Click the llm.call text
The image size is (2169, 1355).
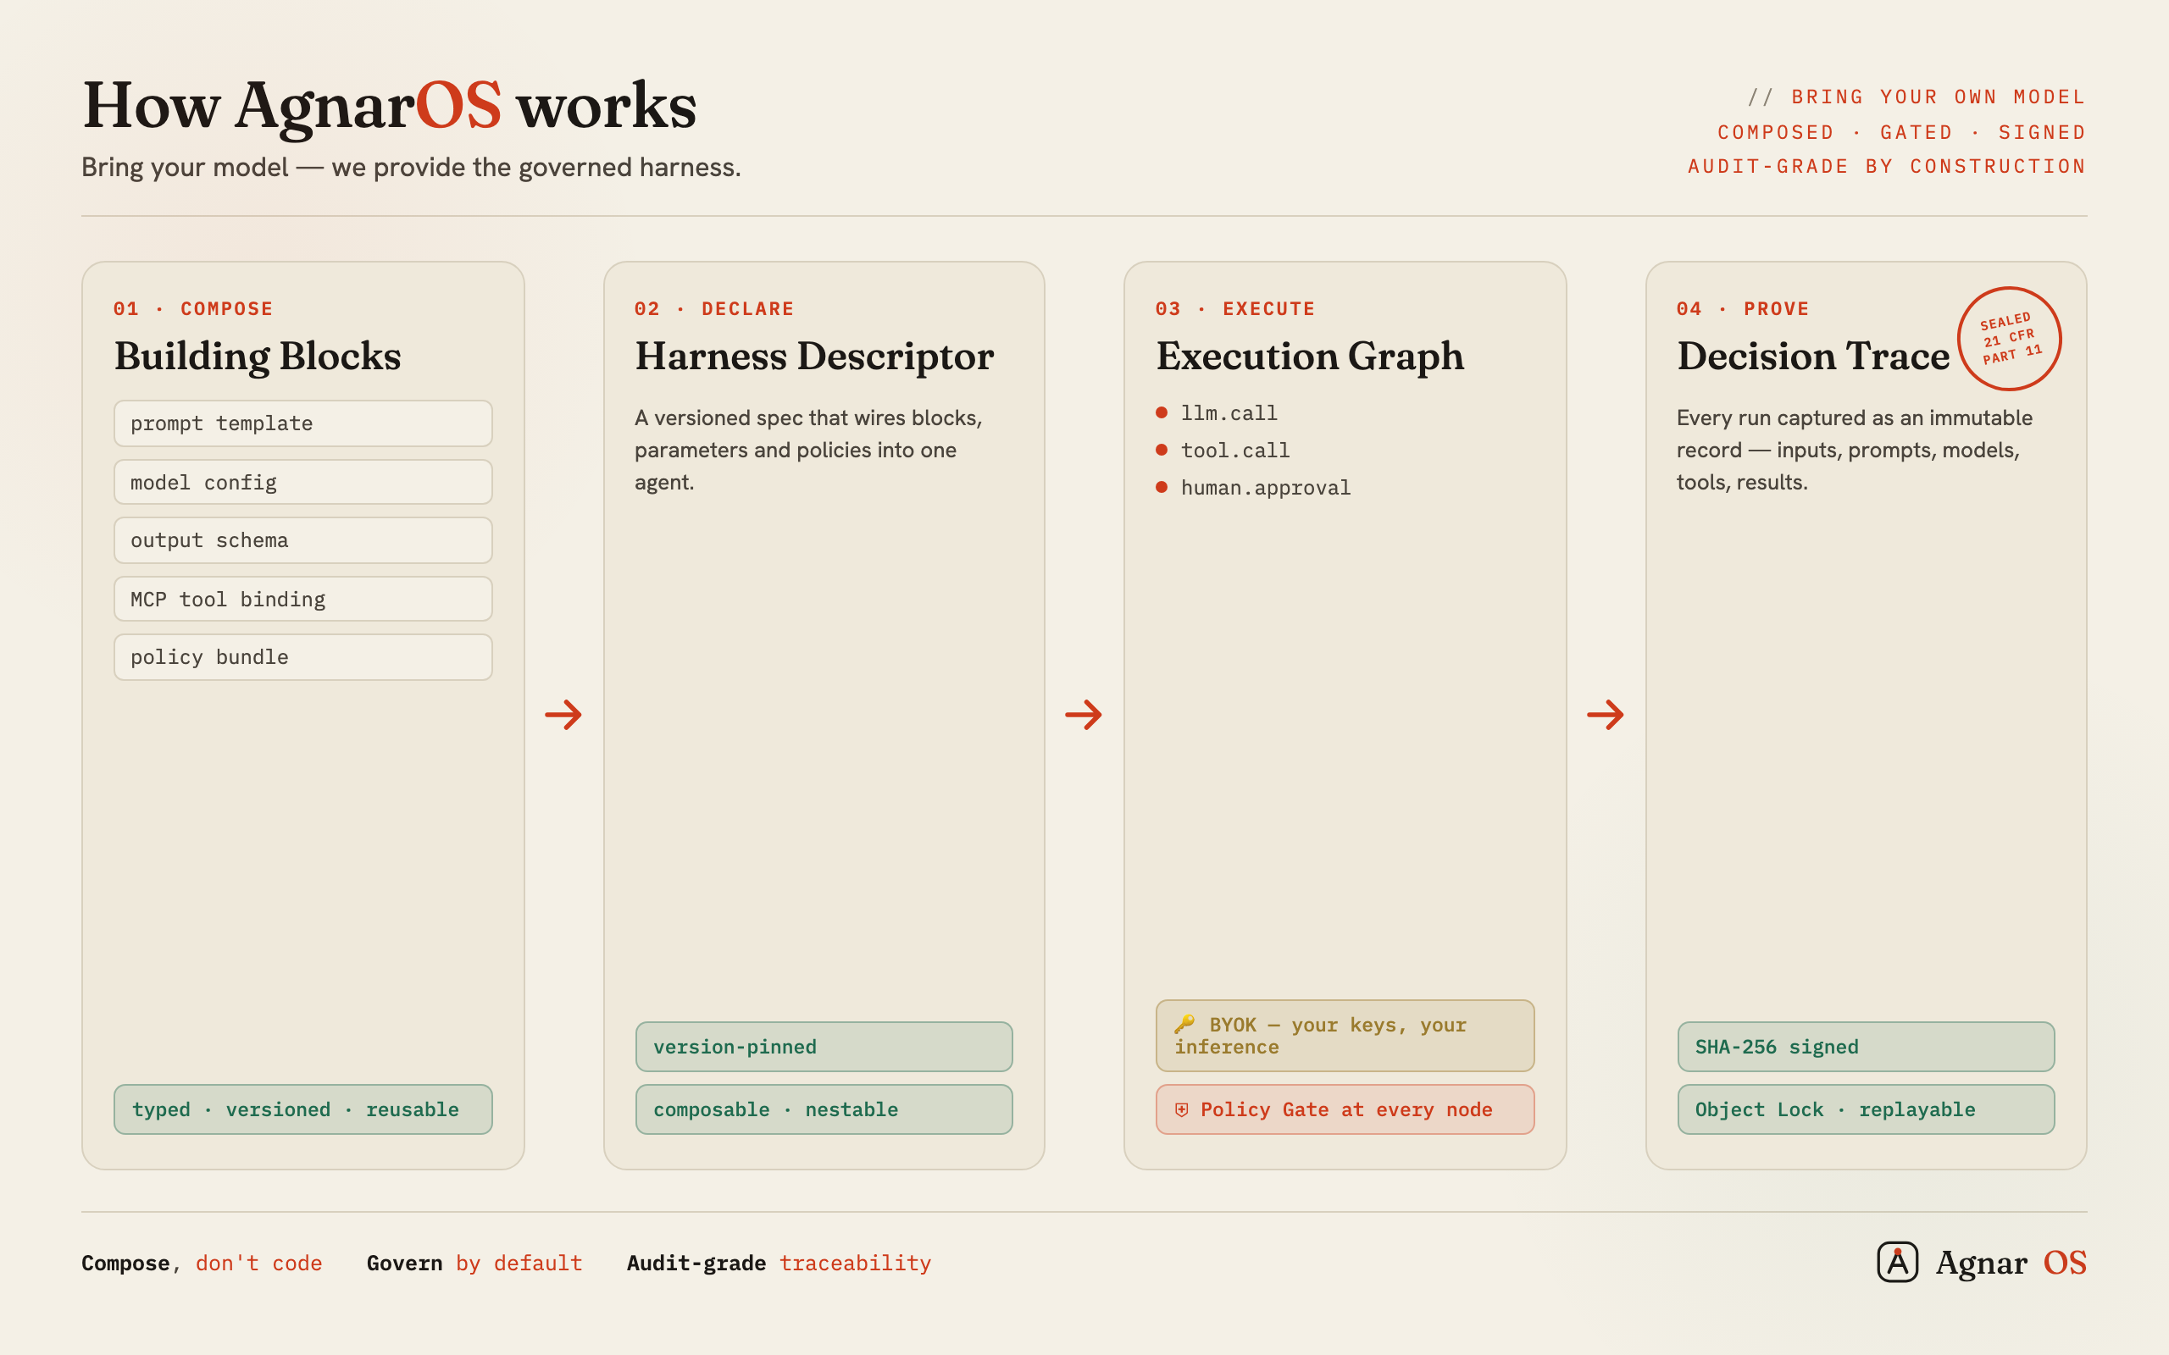pyautogui.click(x=1229, y=413)
